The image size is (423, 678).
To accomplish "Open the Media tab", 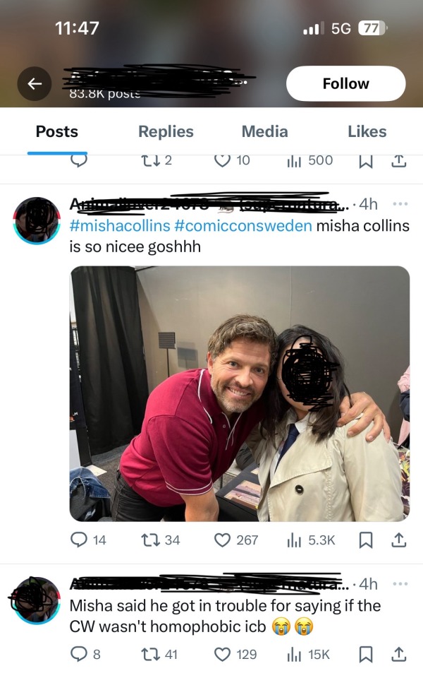I will click(x=264, y=131).
